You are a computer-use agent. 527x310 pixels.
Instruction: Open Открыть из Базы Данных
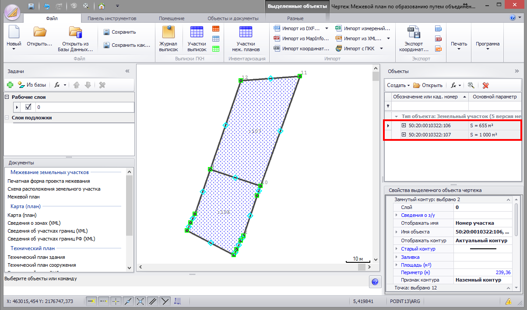pos(75,38)
